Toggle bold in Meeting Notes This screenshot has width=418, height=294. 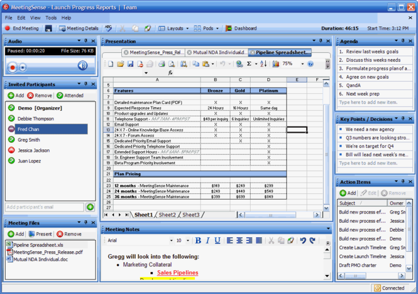coord(198,240)
